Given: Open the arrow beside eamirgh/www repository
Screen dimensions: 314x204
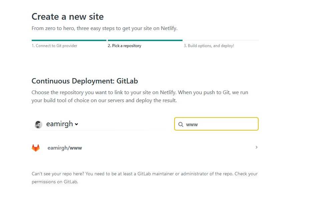Looking at the screenshot, I should 256,147.
